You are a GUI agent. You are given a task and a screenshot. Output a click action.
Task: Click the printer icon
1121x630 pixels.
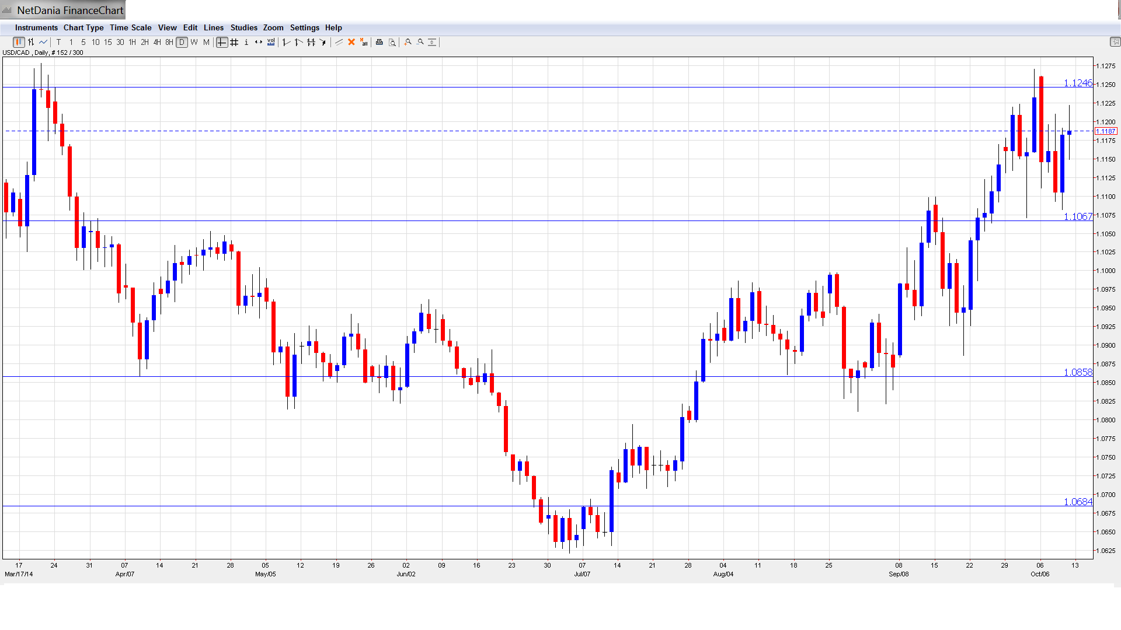pyautogui.click(x=380, y=42)
